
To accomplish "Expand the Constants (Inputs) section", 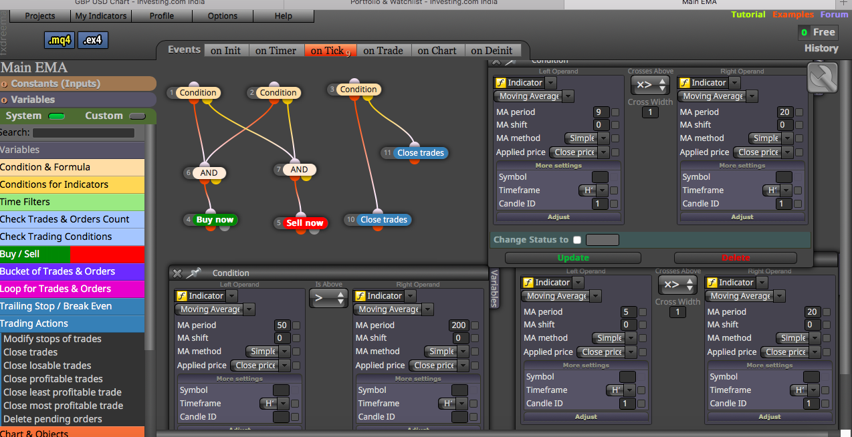I will [78, 84].
